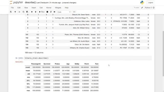Viewport: 164px width, 92px height.
Task: Move selected cell down arrow
Action: [x=36, y=12]
